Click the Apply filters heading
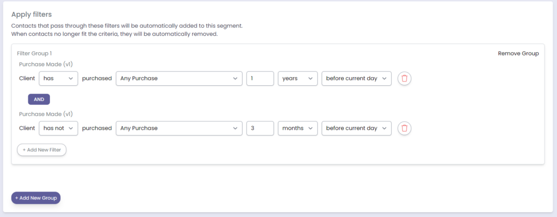Viewport: 557px width, 217px height. click(x=35, y=14)
